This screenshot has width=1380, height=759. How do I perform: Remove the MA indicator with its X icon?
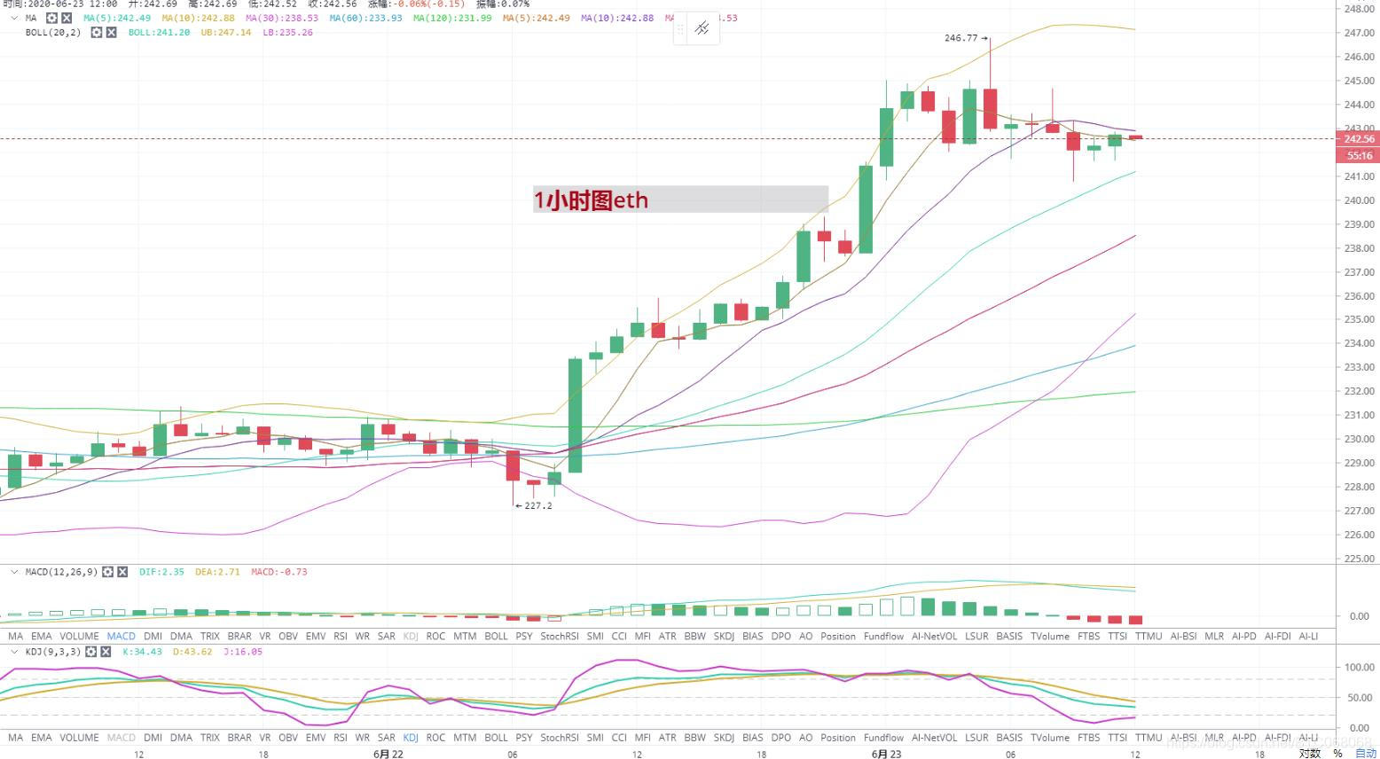coord(66,18)
